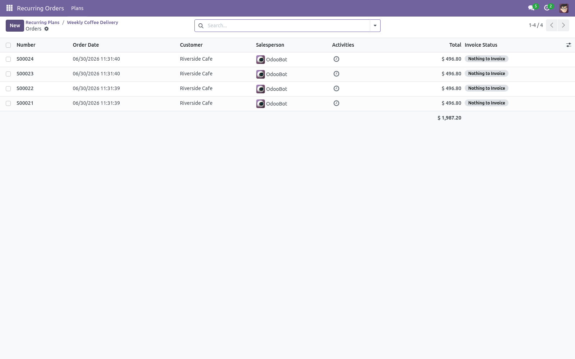Click the 1-4 / 4 pager counter
575x359 pixels.
pos(536,25)
